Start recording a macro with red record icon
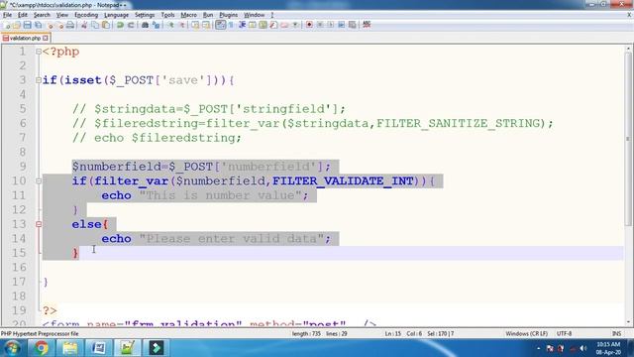Viewport: 634px width, 357px height. pyautogui.click(x=309, y=25)
